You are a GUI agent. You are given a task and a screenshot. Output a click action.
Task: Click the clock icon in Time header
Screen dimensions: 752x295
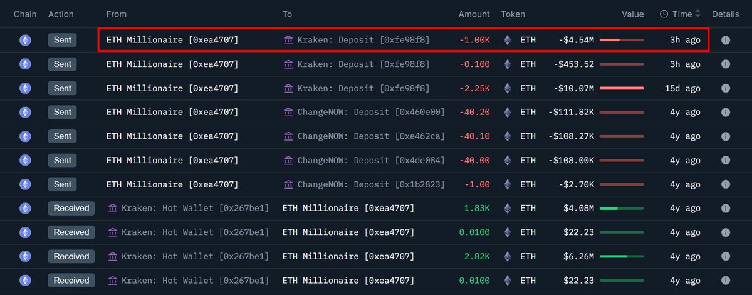[x=664, y=14]
